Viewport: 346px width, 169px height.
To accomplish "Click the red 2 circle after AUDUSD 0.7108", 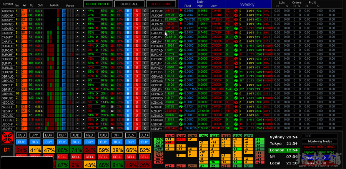I will (181, 28).
